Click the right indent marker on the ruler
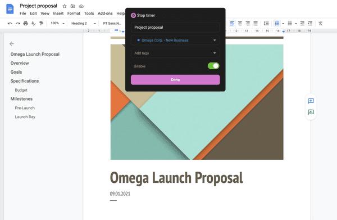This screenshot has height=220, width=337. [284, 32]
